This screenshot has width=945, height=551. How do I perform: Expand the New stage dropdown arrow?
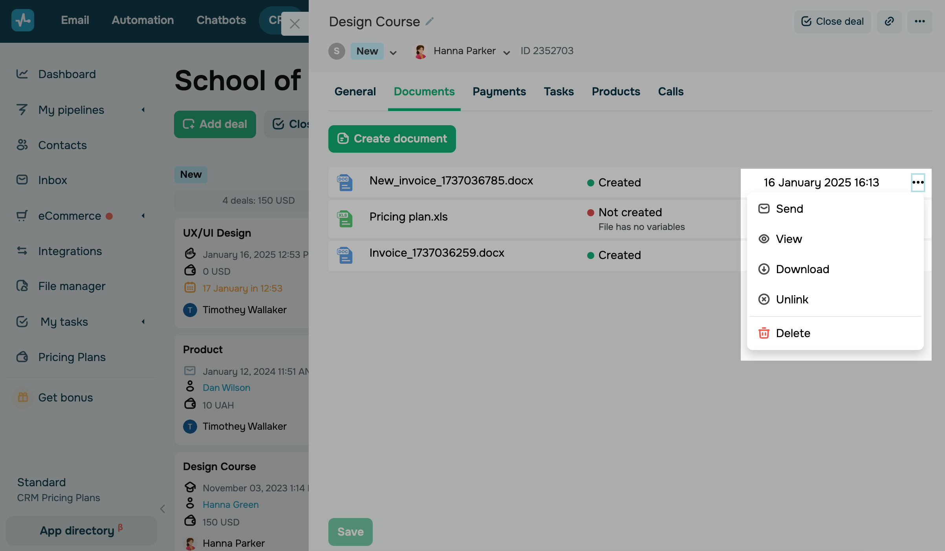click(x=393, y=52)
